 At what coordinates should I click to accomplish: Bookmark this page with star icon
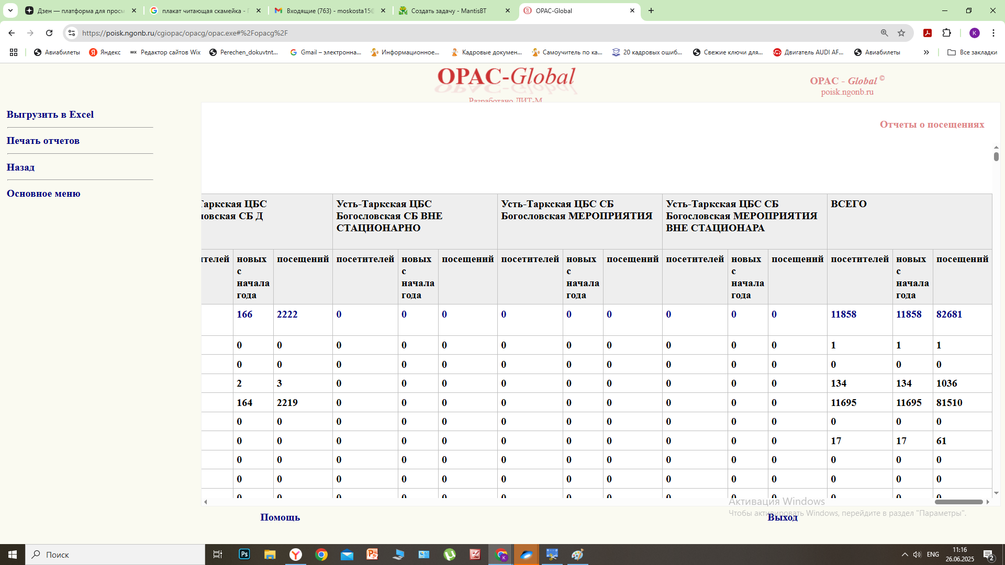coord(901,33)
